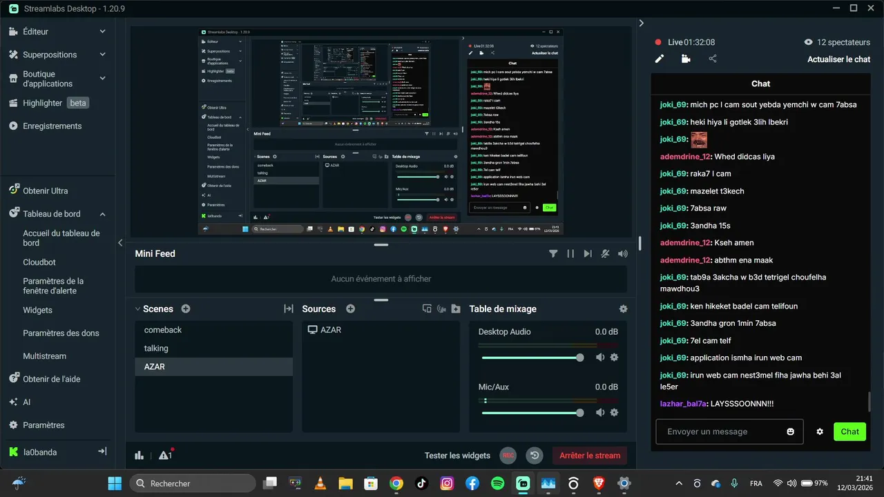
Task: Open Multistream in sidebar
Action: point(44,356)
